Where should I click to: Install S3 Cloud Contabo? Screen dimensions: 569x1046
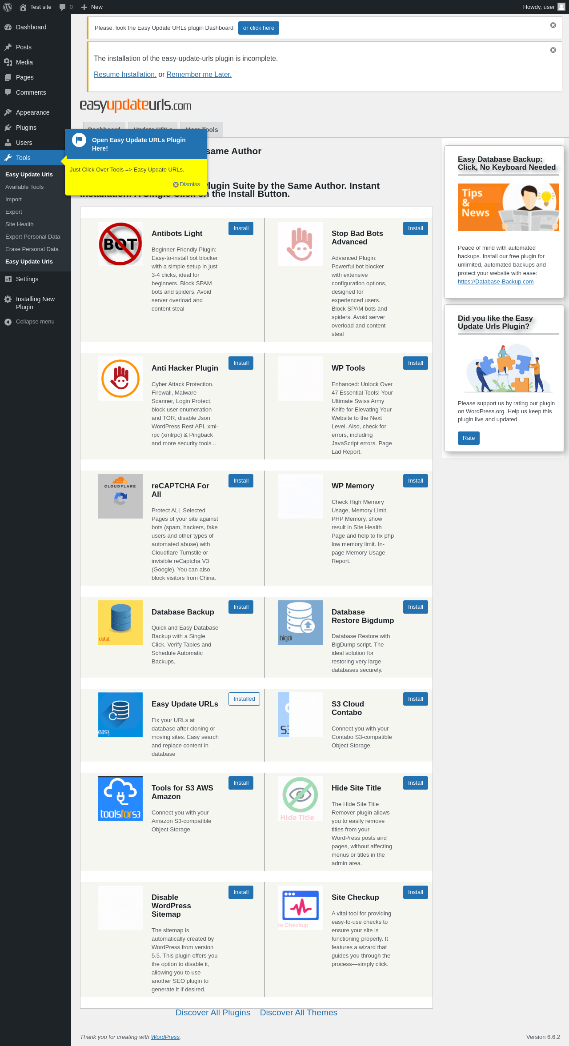click(416, 699)
